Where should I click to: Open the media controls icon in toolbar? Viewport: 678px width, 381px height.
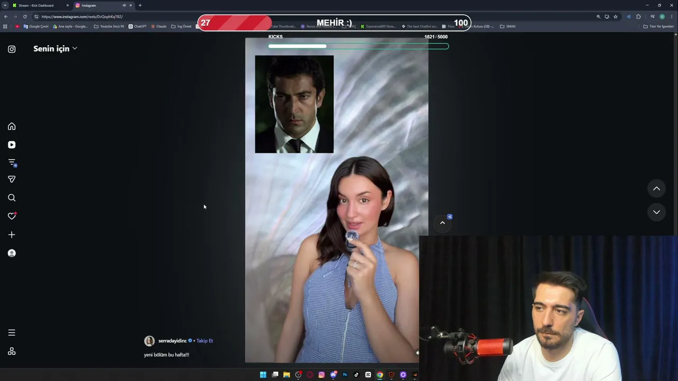653,16
